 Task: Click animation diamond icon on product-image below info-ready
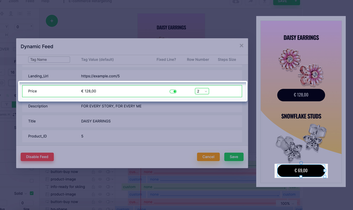pyautogui.click(x=108, y=194)
